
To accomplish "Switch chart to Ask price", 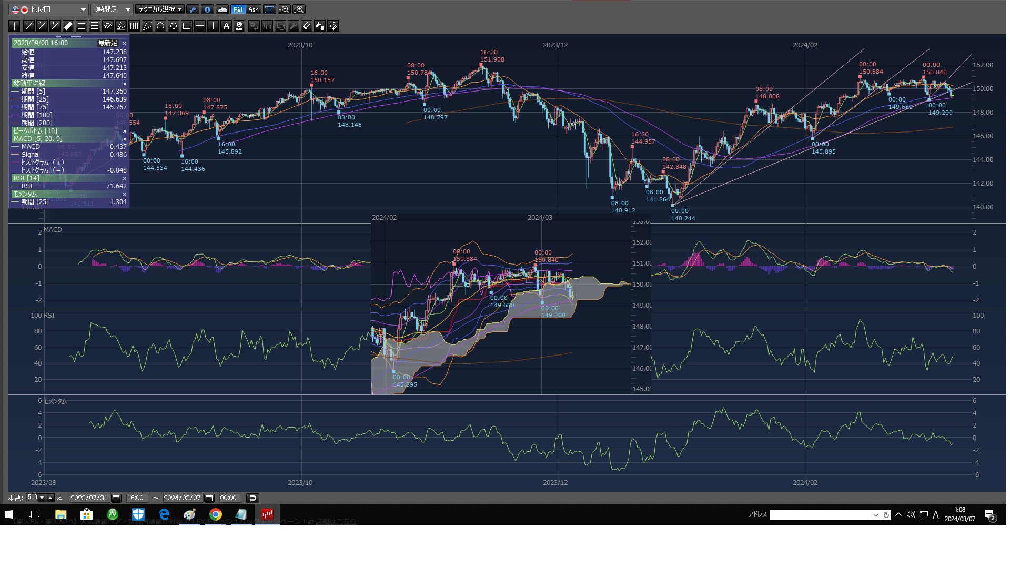I will pyautogui.click(x=253, y=9).
